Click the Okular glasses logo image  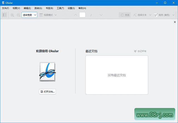48,72
